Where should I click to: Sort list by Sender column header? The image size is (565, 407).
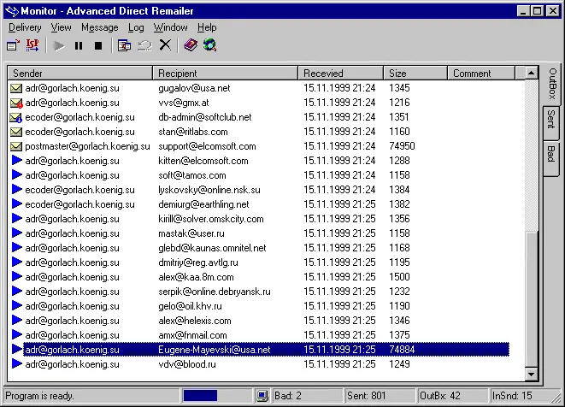[x=79, y=74]
